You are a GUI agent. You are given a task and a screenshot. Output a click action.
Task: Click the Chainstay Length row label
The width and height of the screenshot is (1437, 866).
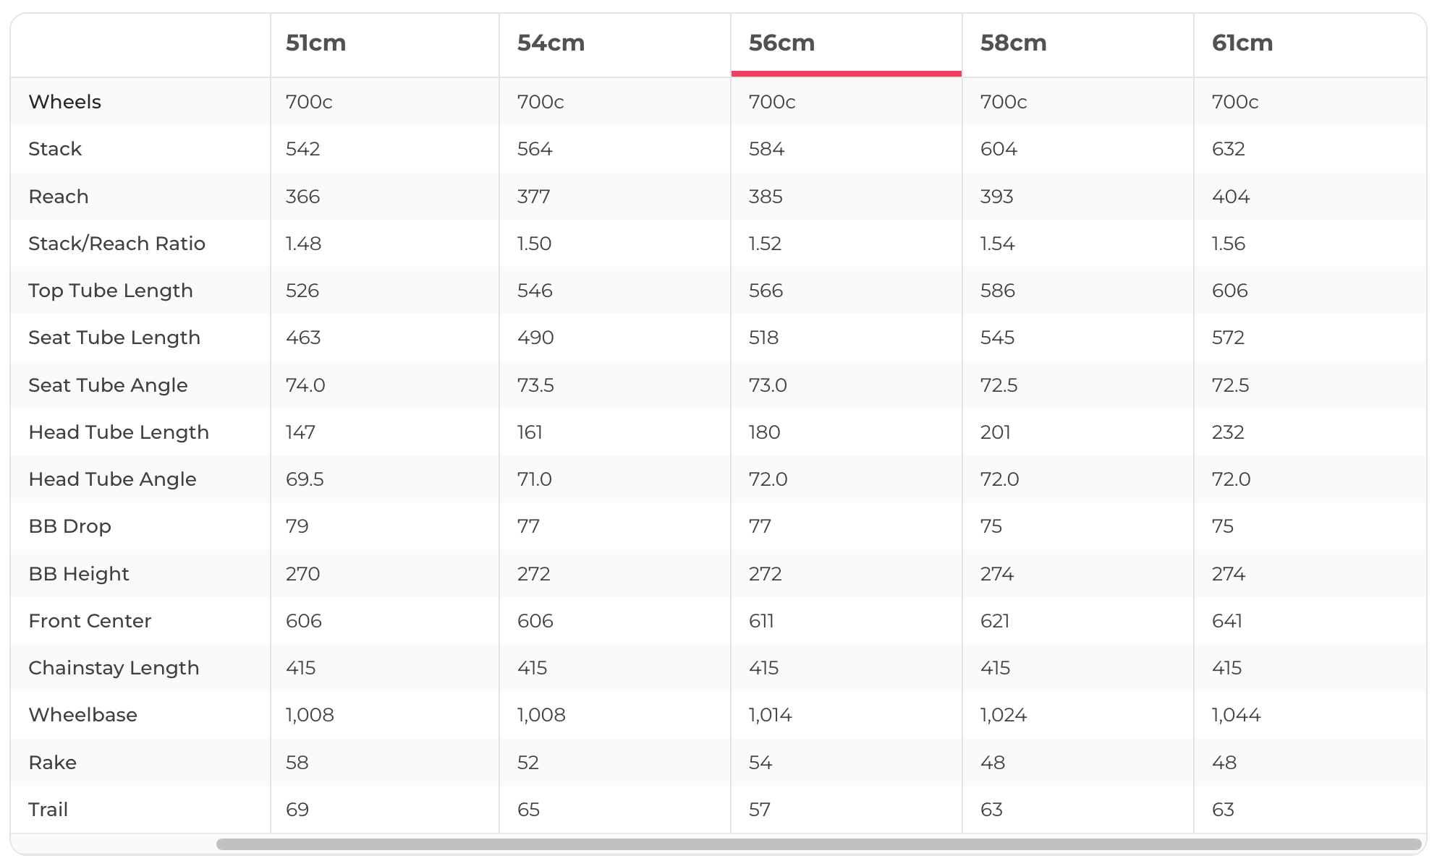(x=114, y=668)
